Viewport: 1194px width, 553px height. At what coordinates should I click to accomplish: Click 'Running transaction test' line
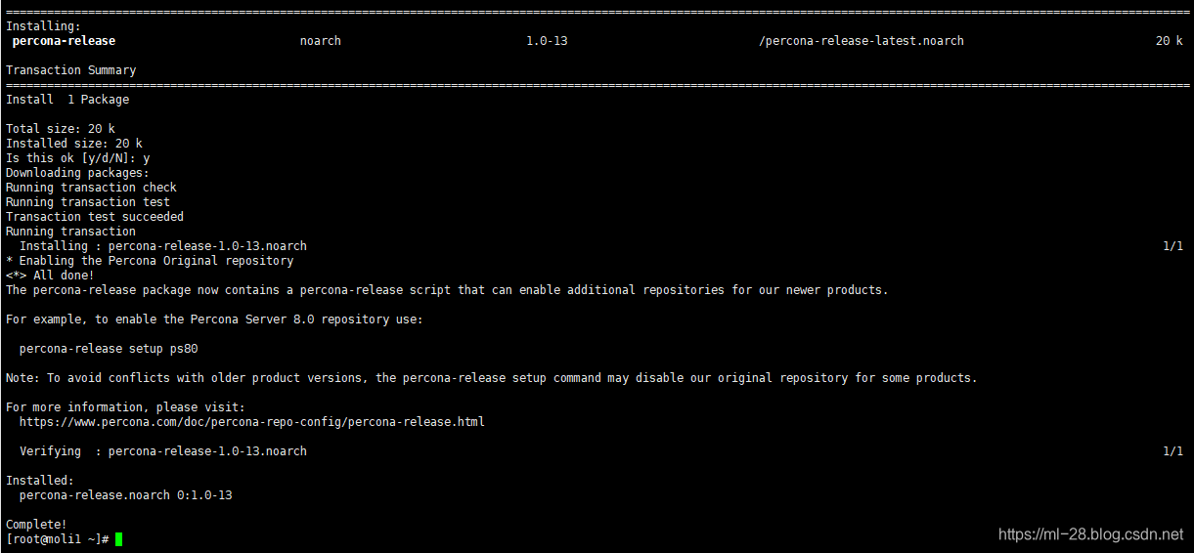88,202
